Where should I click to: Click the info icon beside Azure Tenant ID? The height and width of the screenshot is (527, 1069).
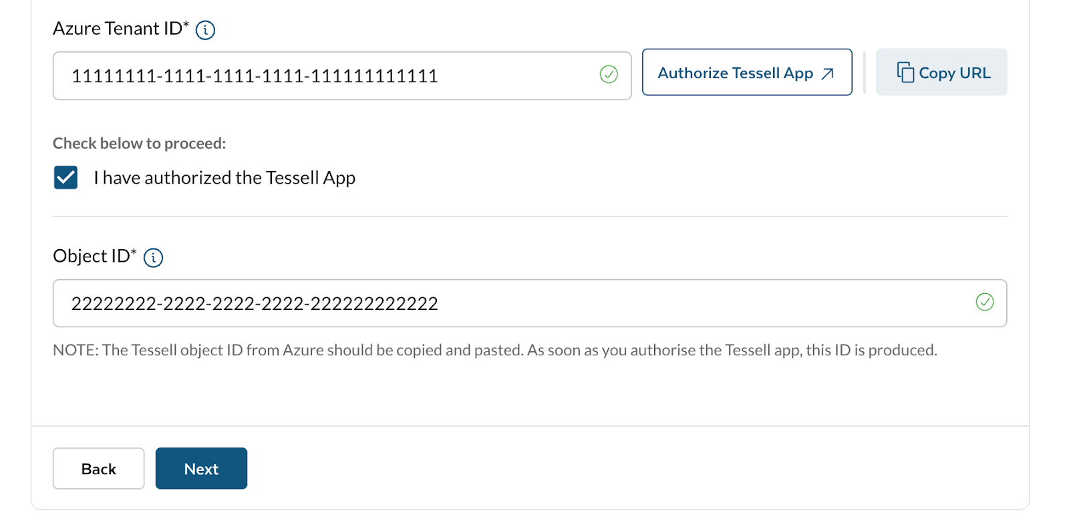(205, 30)
